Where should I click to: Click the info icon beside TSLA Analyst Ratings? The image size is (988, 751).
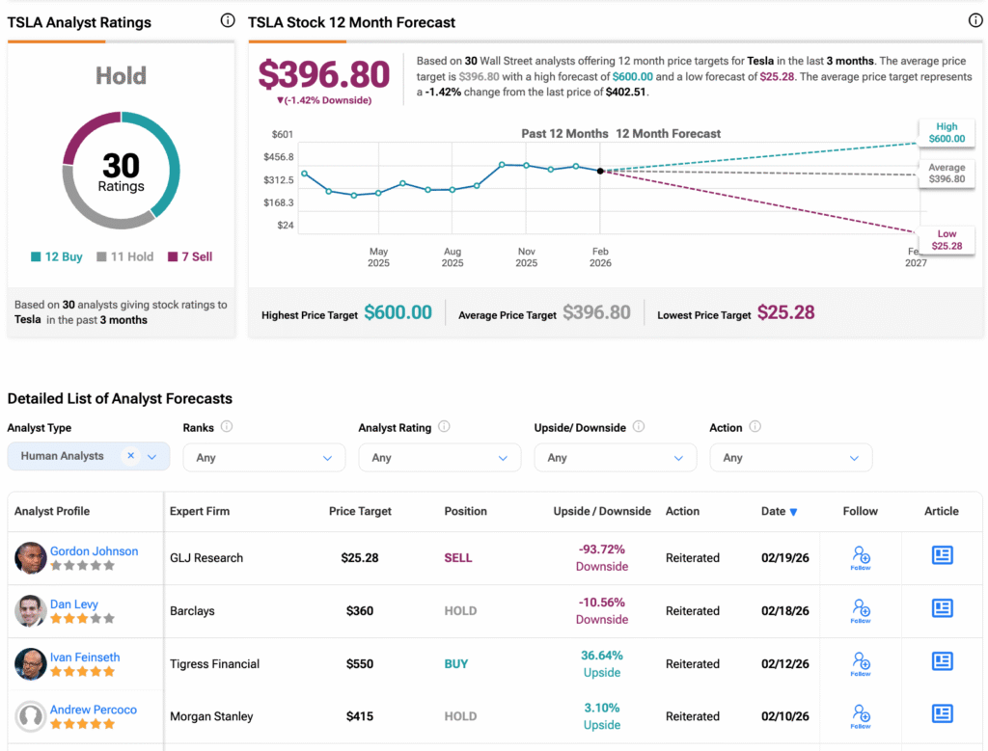(228, 20)
